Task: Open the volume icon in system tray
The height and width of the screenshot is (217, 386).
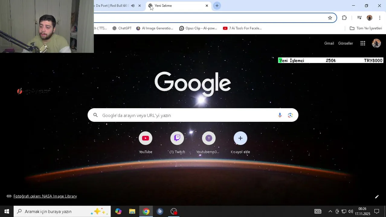Action: coord(350,212)
